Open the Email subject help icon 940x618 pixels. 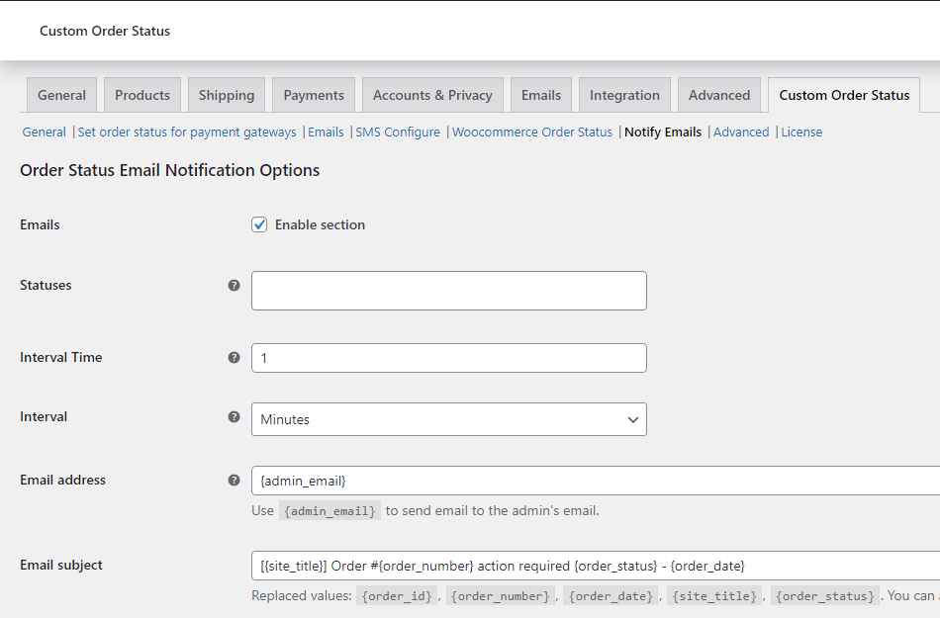[234, 565]
